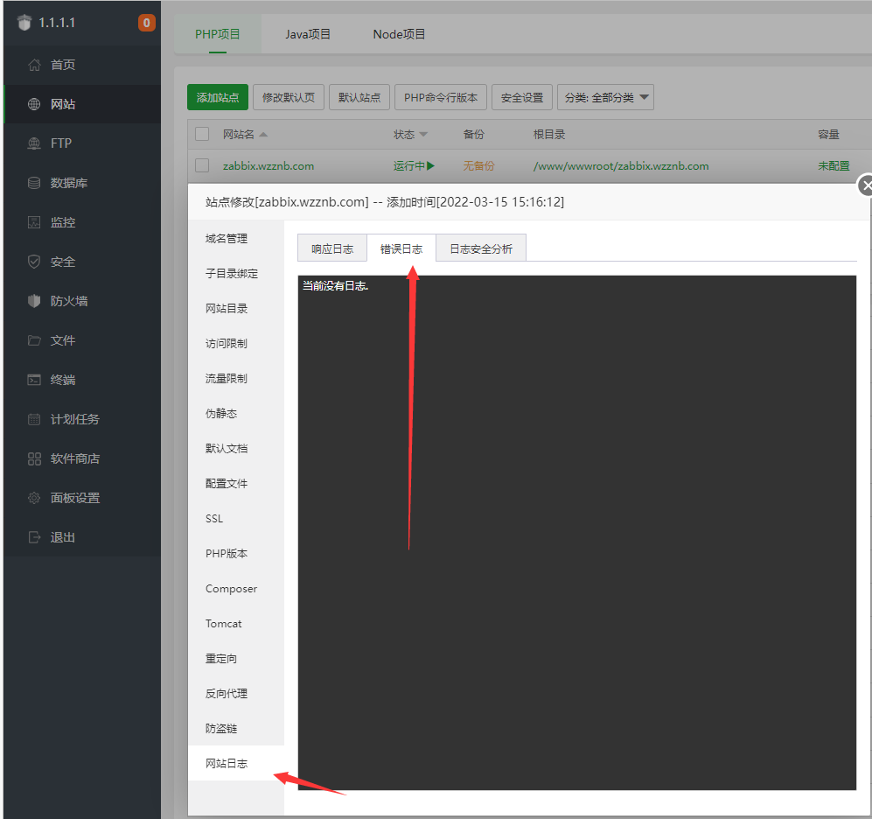Open 反向代理 in the dialog menu
The image size is (872, 819).
236,694
